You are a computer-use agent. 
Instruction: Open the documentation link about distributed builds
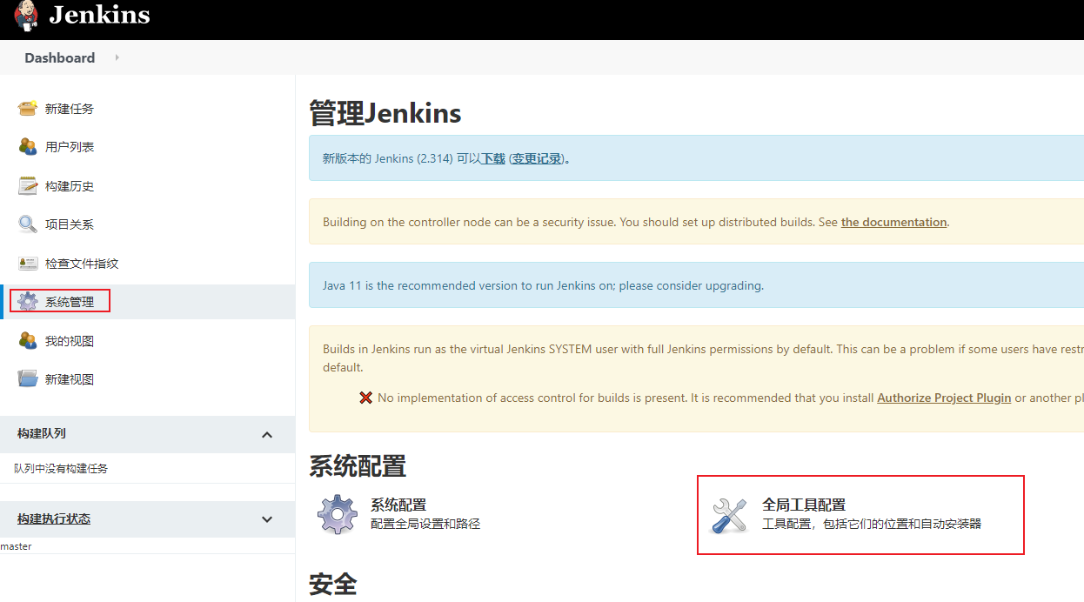[893, 222]
